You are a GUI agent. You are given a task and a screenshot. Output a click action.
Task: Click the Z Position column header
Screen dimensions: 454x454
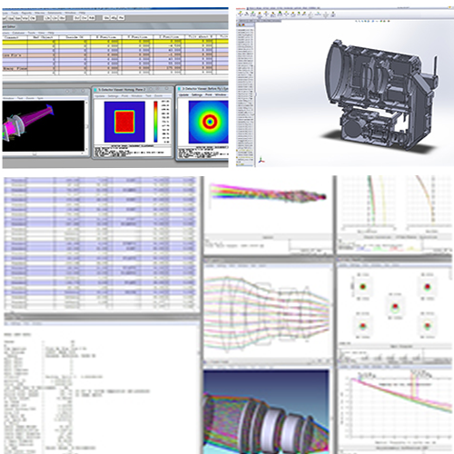point(169,37)
